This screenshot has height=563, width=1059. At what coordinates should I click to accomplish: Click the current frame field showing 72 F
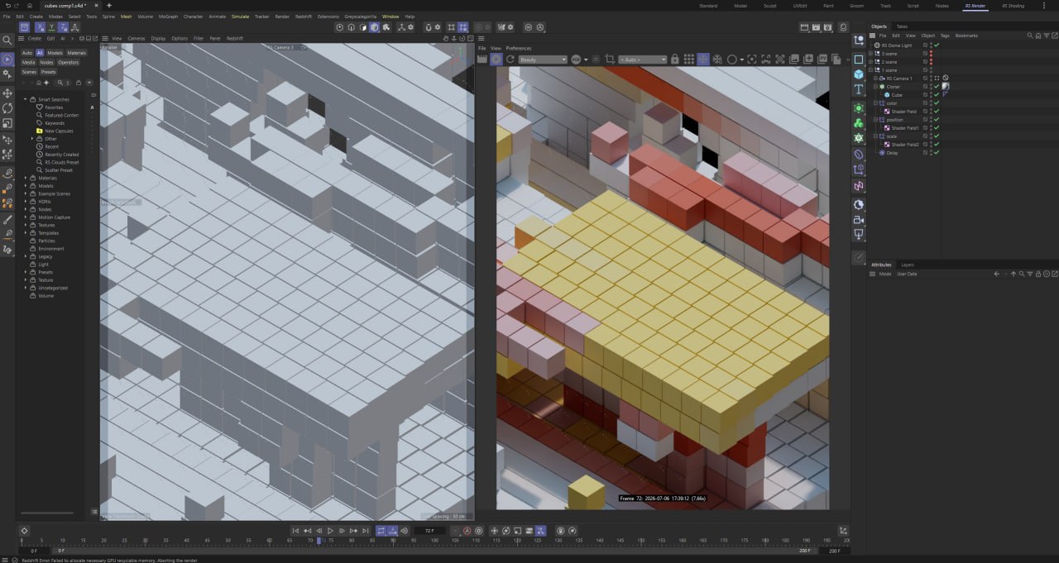pyautogui.click(x=429, y=531)
